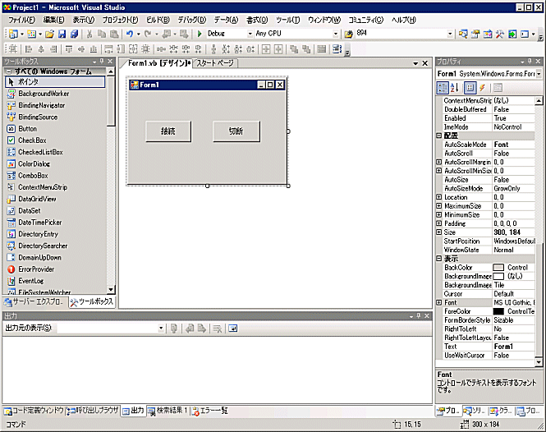Click the Make Same Width layout icon
The height and width of the screenshot is (432, 546).
click(108, 49)
